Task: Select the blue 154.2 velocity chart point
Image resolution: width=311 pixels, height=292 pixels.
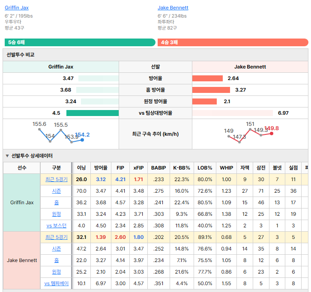Action: [x=82, y=140]
